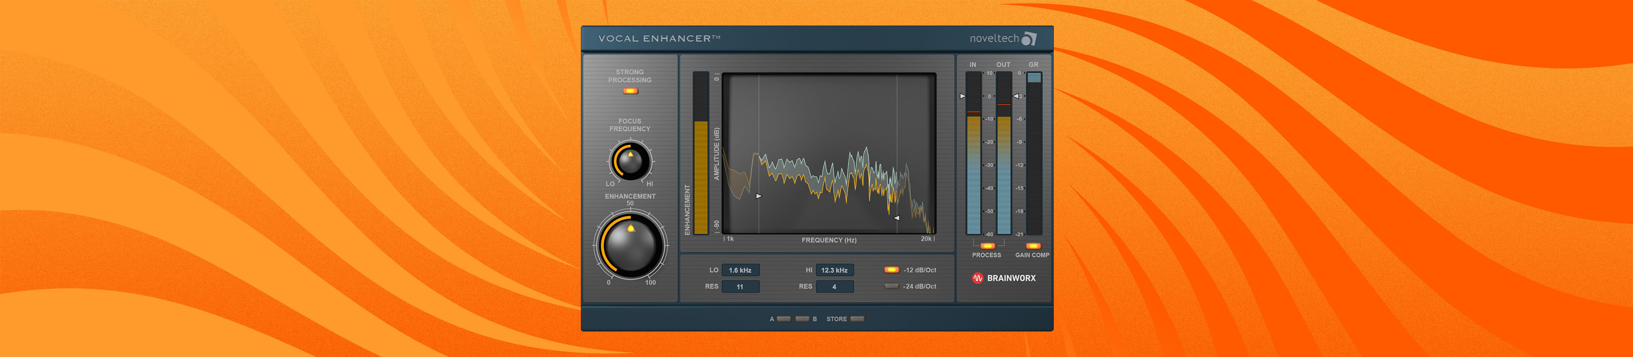Click the IN level meter bar

[974, 153]
